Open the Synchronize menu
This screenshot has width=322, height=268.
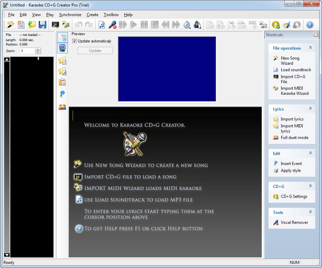(70, 15)
